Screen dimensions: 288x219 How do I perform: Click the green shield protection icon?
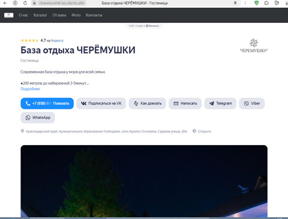coord(256,3)
